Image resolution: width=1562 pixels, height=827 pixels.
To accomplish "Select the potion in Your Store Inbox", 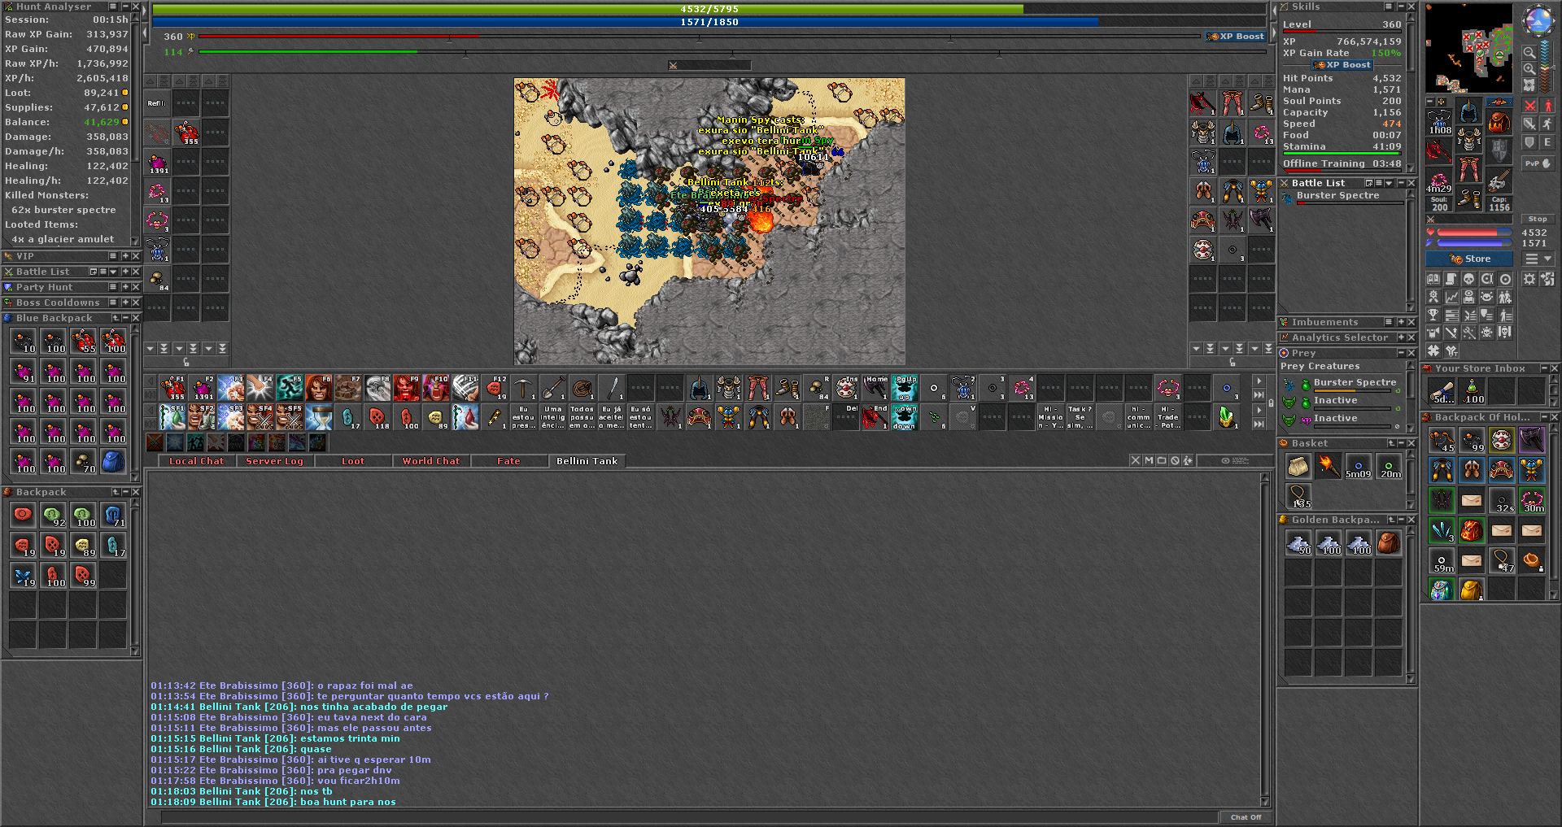I will coord(1472,391).
